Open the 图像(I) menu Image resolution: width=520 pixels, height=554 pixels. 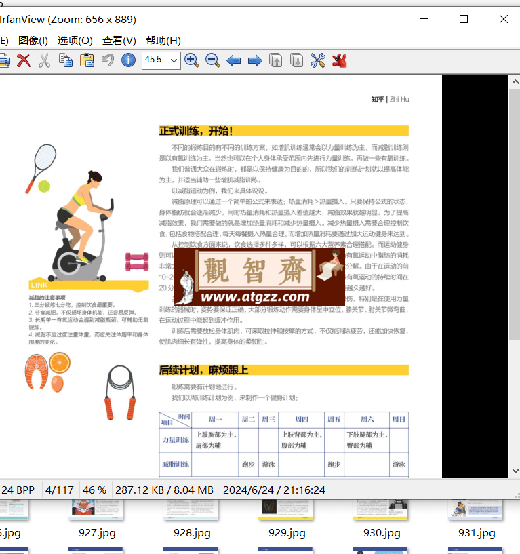click(x=33, y=41)
